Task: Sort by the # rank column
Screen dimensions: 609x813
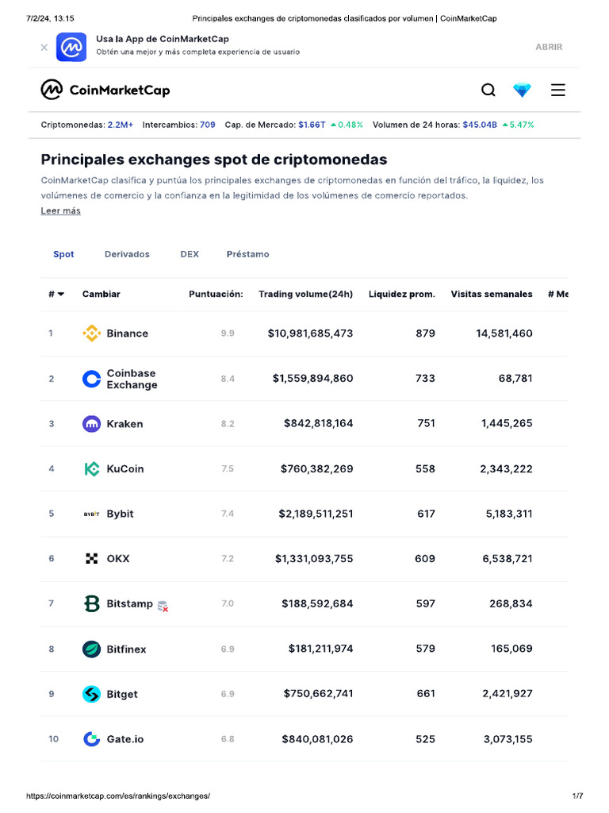Action: point(56,295)
